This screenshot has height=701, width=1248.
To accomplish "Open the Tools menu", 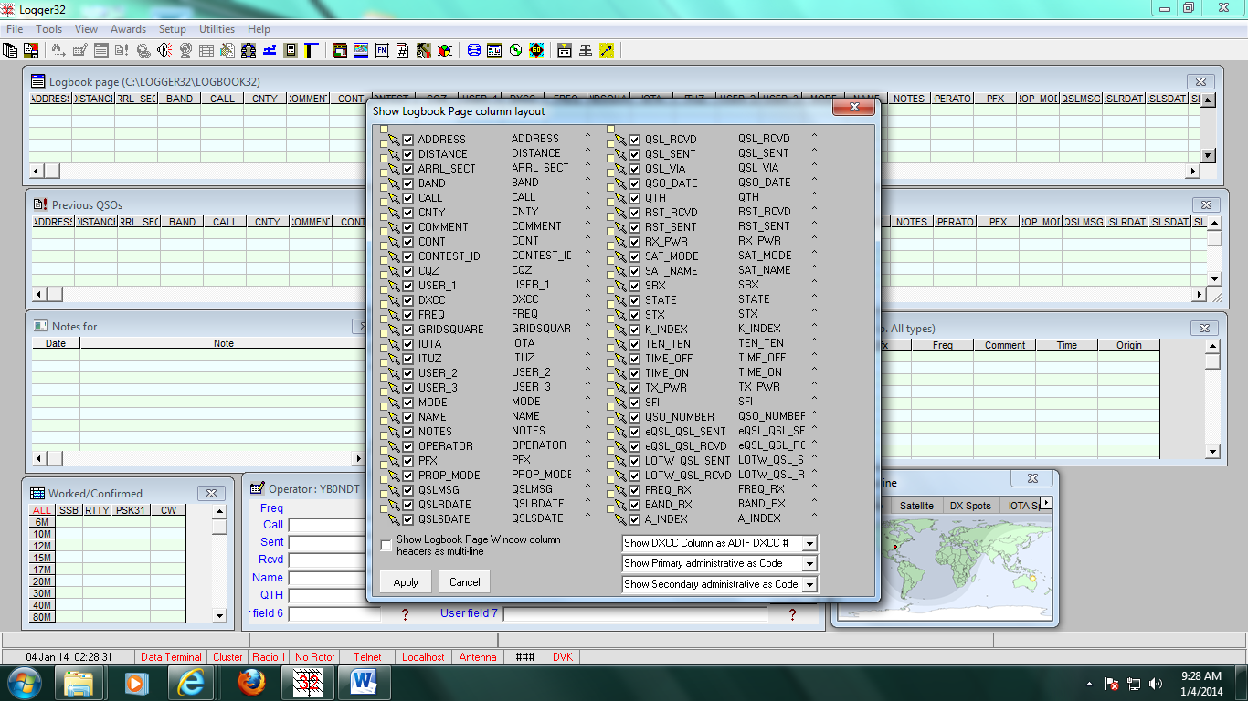I will (x=49, y=29).
